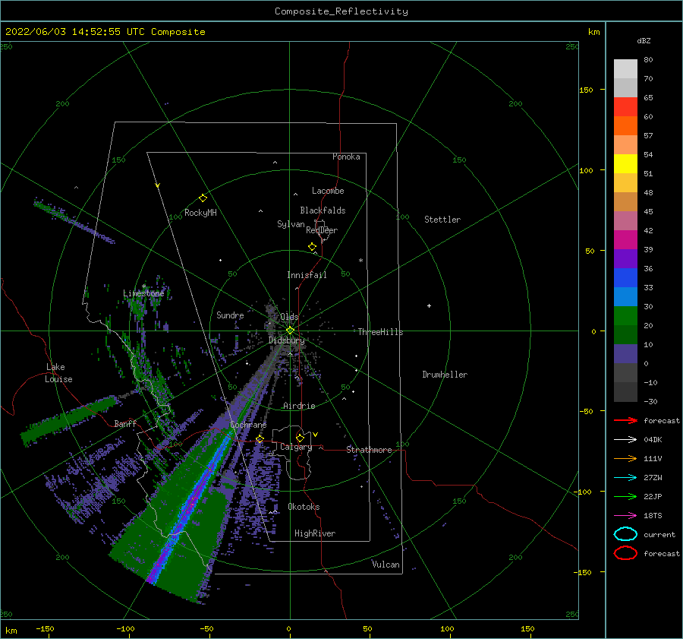Screen dimensions: 683x639
Task: Click the yellow diamond marker below Cochrane
Action: (260, 438)
